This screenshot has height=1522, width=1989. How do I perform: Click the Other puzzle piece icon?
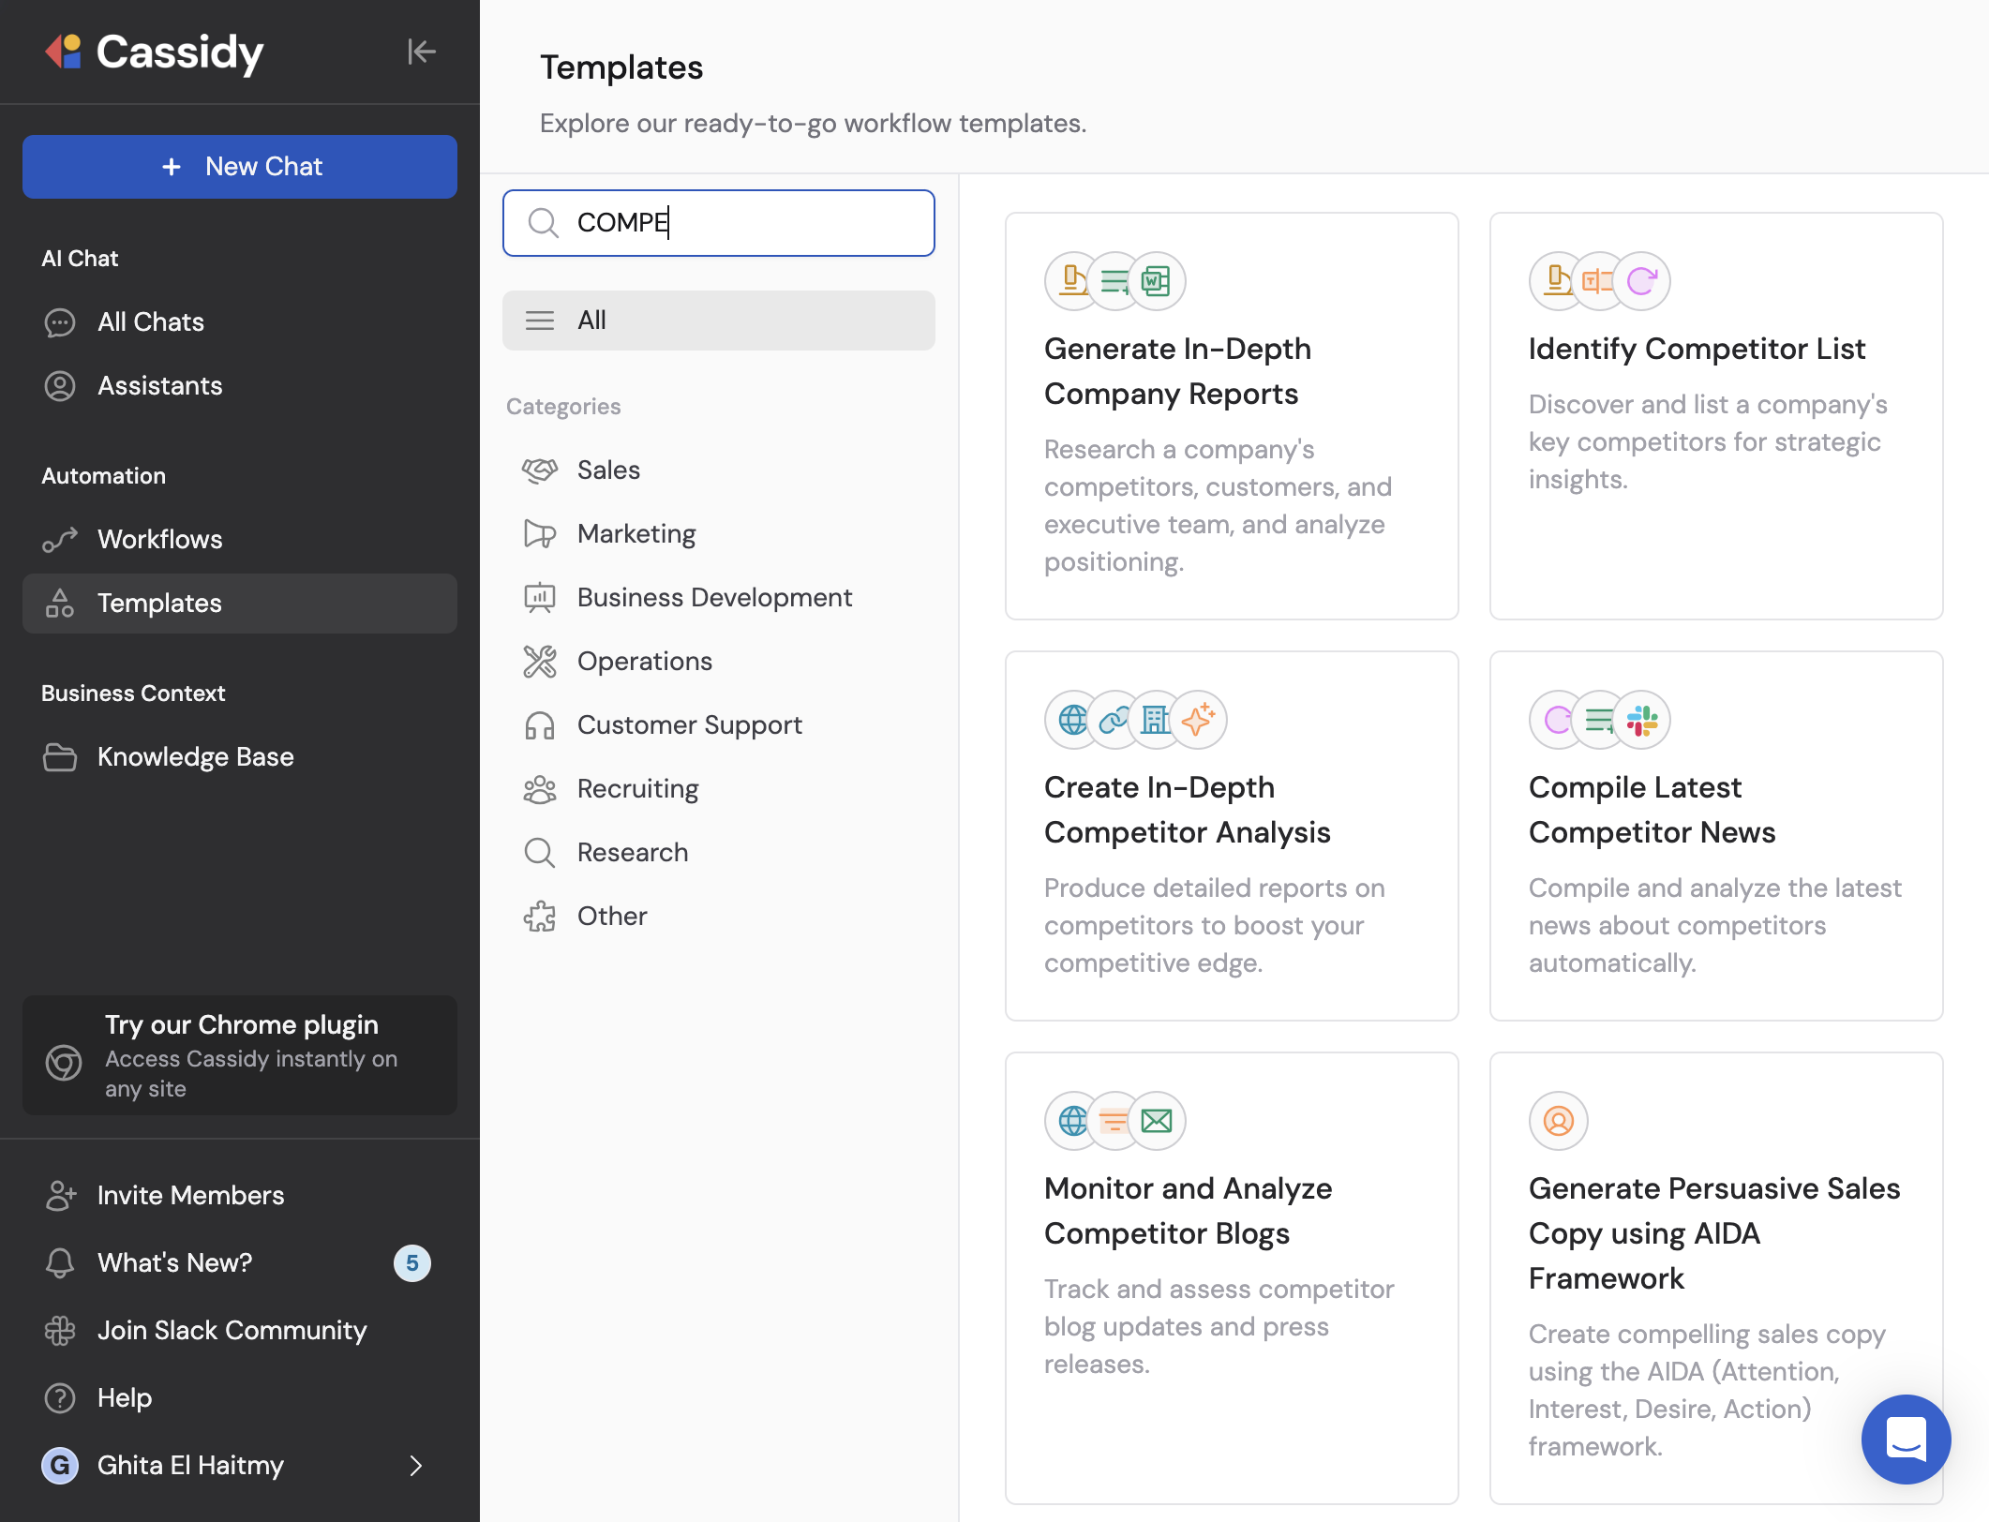click(x=540, y=917)
